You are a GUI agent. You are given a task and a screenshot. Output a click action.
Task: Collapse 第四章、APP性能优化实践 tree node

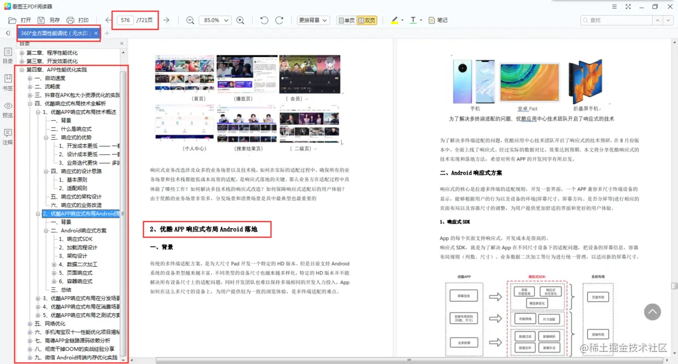[22, 70]
